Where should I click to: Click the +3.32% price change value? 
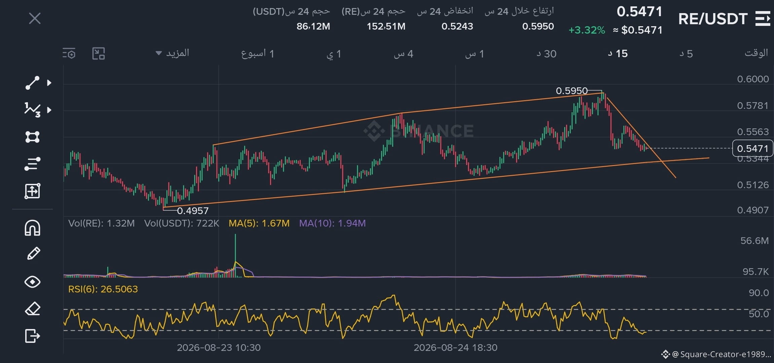[x=587, y=30]
